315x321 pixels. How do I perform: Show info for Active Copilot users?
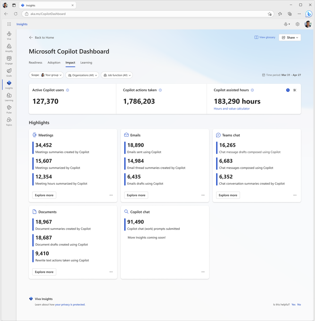67,90
